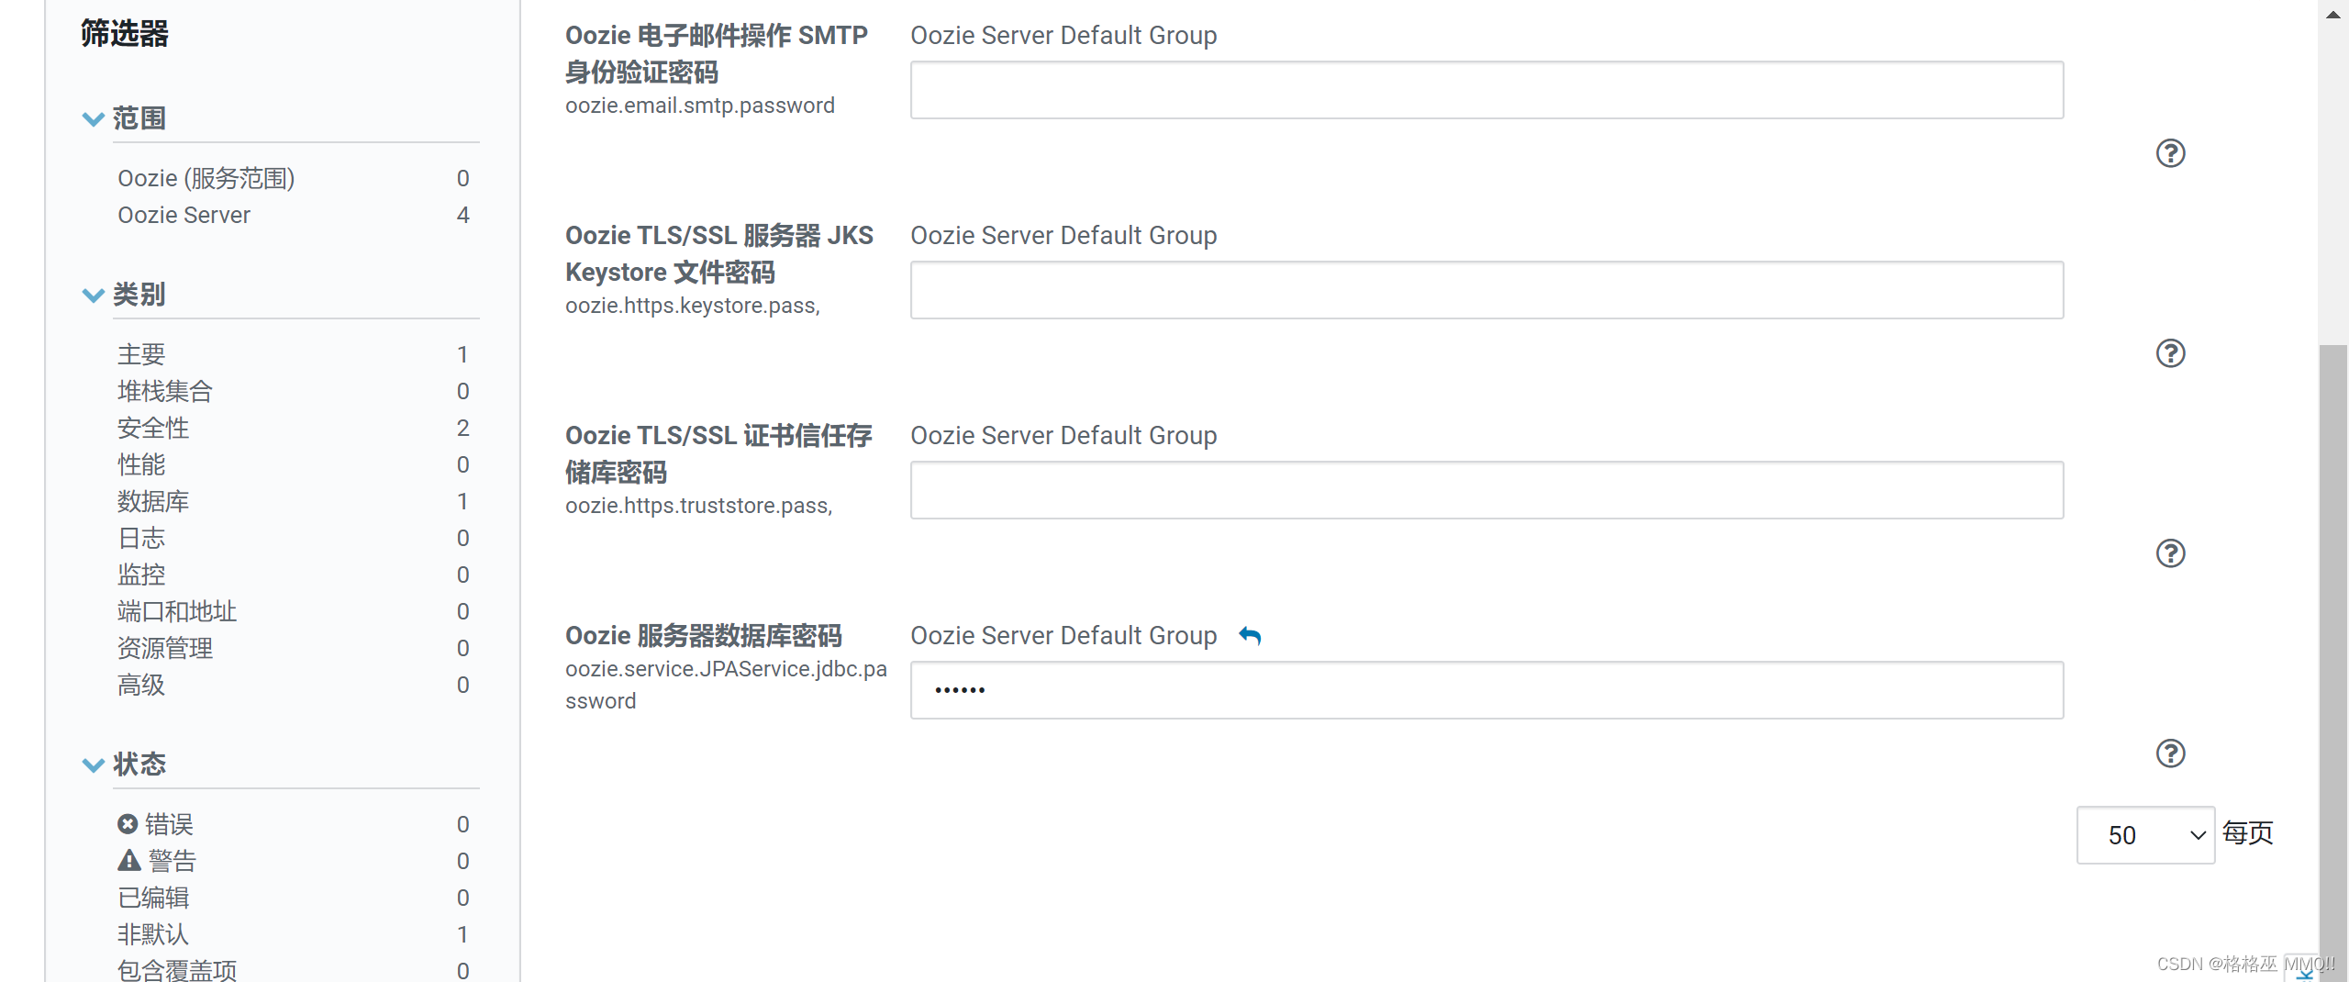2349x982 pixels.
Task: Click the Oozie 服务器数据库密码 setting title
Action: 704,635
